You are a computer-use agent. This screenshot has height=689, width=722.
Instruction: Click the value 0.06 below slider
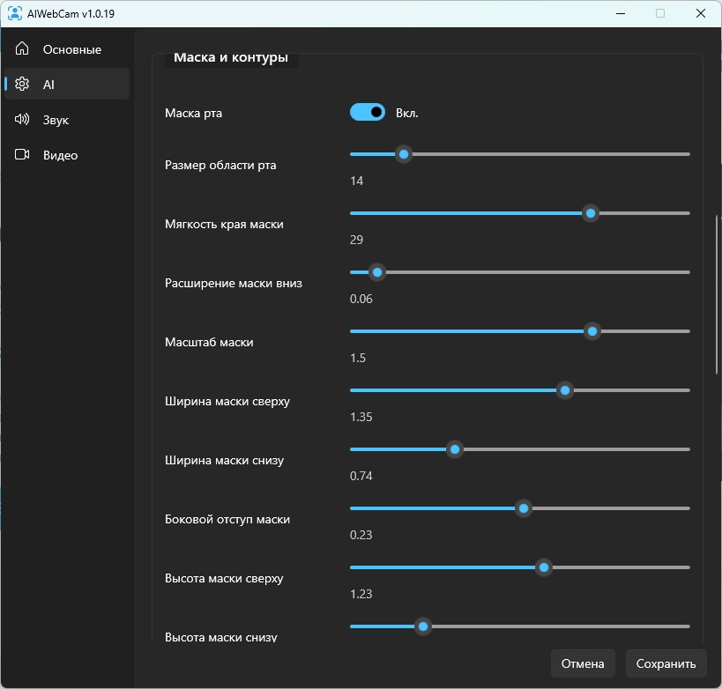pyautogui.click(x=361, y=299)
